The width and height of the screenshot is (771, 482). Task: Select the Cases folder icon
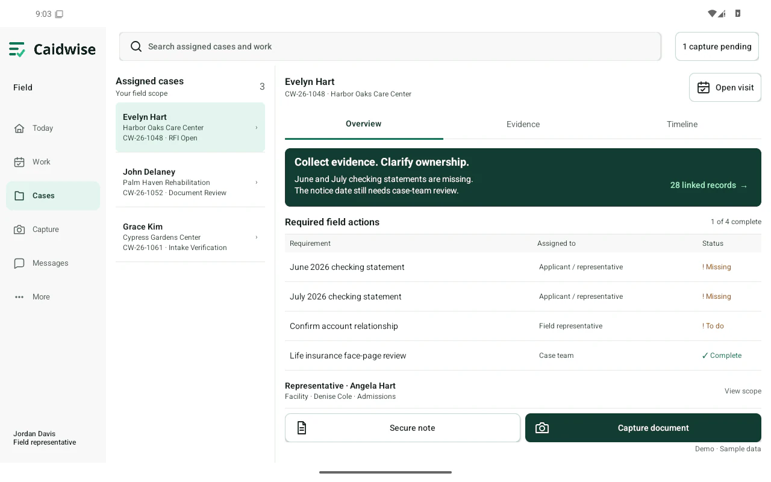(19, 196)
